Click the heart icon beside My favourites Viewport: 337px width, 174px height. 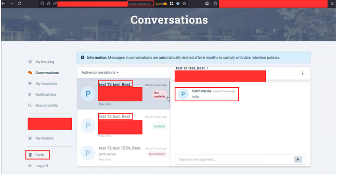(x=30, y=84)
